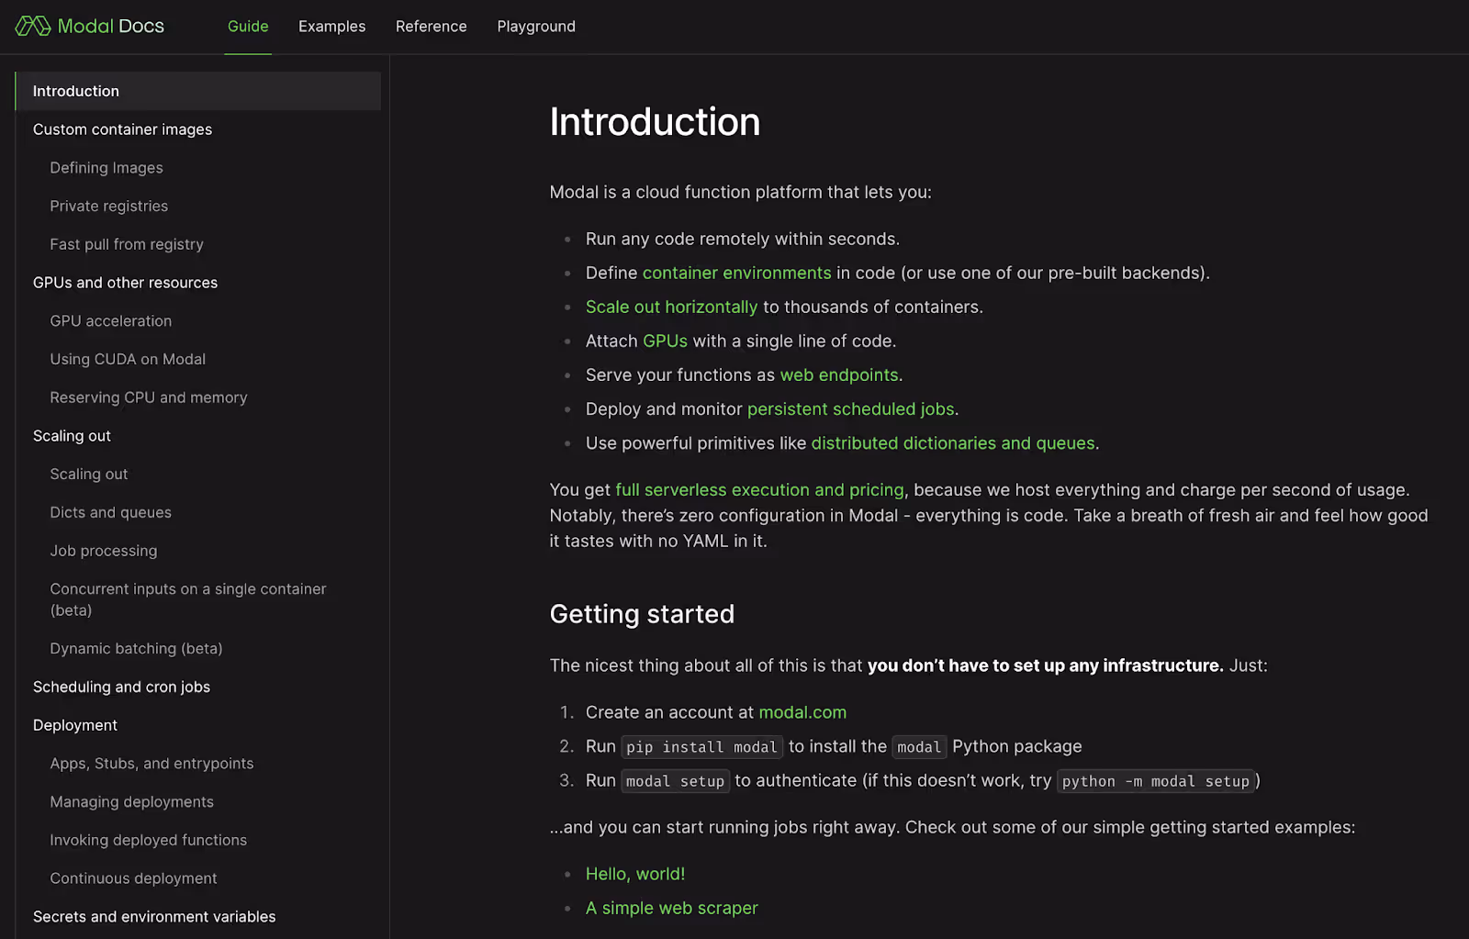
Task: Click the pip install modal code snippet
Action: click(701, 747)
